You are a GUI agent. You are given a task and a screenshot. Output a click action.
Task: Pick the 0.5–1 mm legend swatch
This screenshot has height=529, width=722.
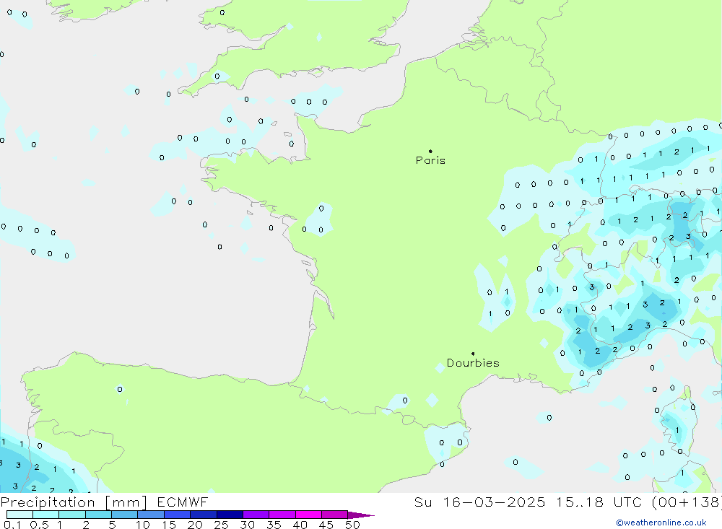click(46, 515)
